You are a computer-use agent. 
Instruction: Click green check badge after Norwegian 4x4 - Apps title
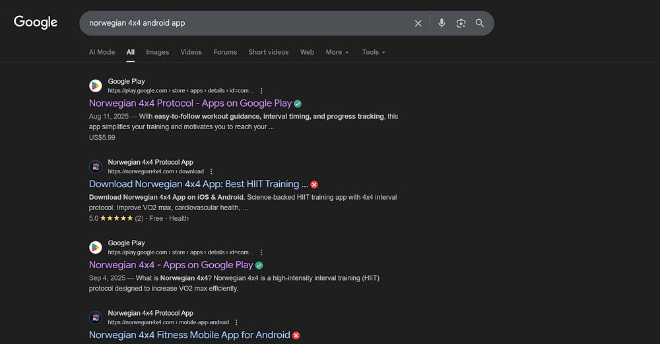259,266
